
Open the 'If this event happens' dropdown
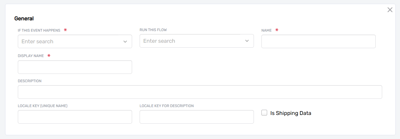(x=75, y=41)
